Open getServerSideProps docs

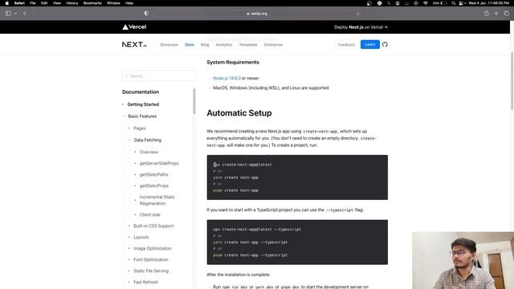(159, 163)
